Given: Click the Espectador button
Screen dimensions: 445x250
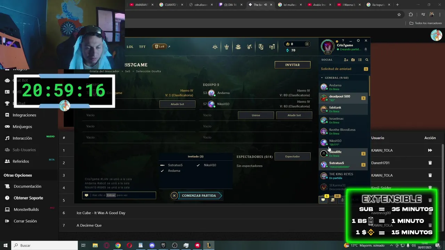Looking at the screenshot, I should pos(292,156).
